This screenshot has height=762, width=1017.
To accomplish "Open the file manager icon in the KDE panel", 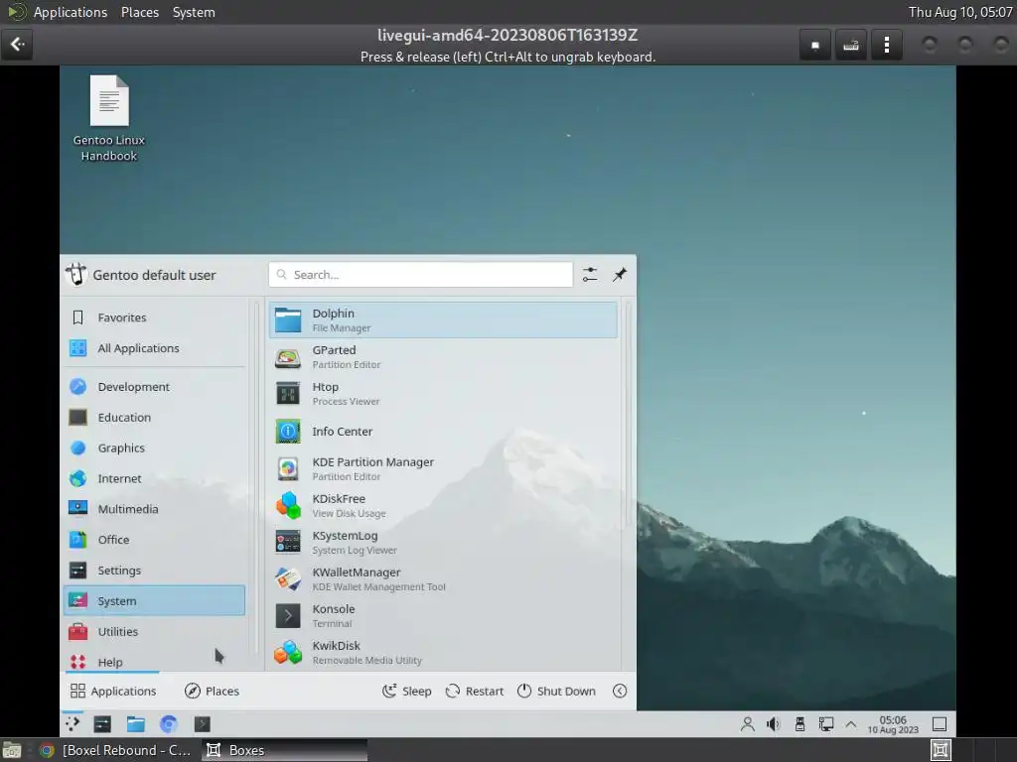I will pyautogui.click(x=135, y=723).
